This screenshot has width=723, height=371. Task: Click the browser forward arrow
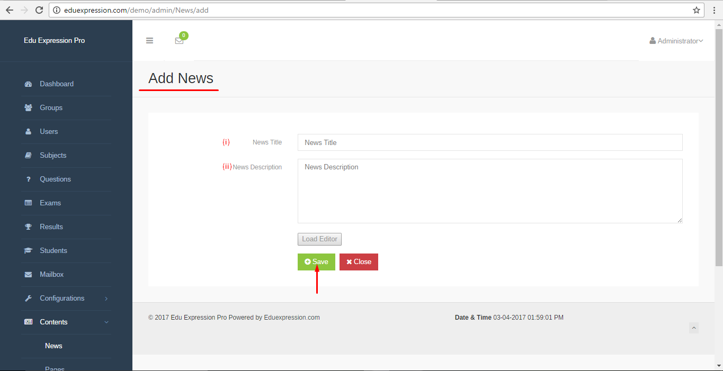pyautogui.click(x=24, y=10)
